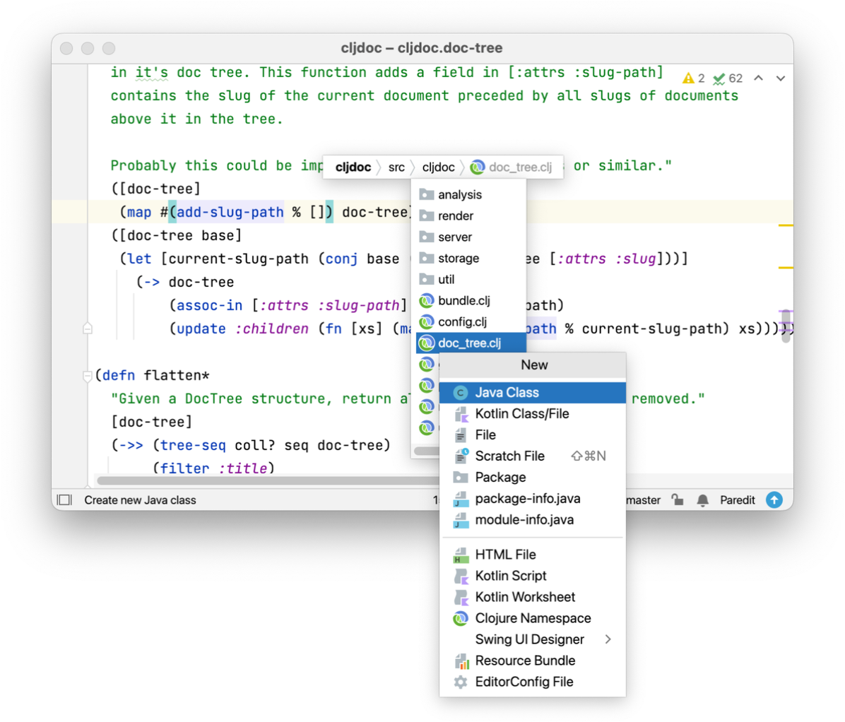Click tree-seq in the editor code

(193, 446)
